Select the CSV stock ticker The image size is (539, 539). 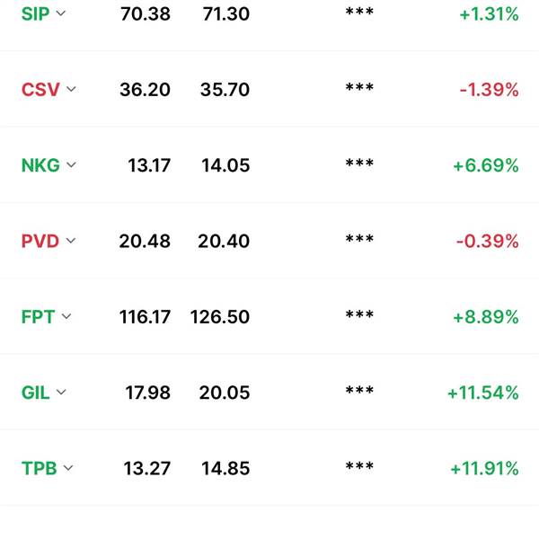pyautogui.click(x=40, y=90)
